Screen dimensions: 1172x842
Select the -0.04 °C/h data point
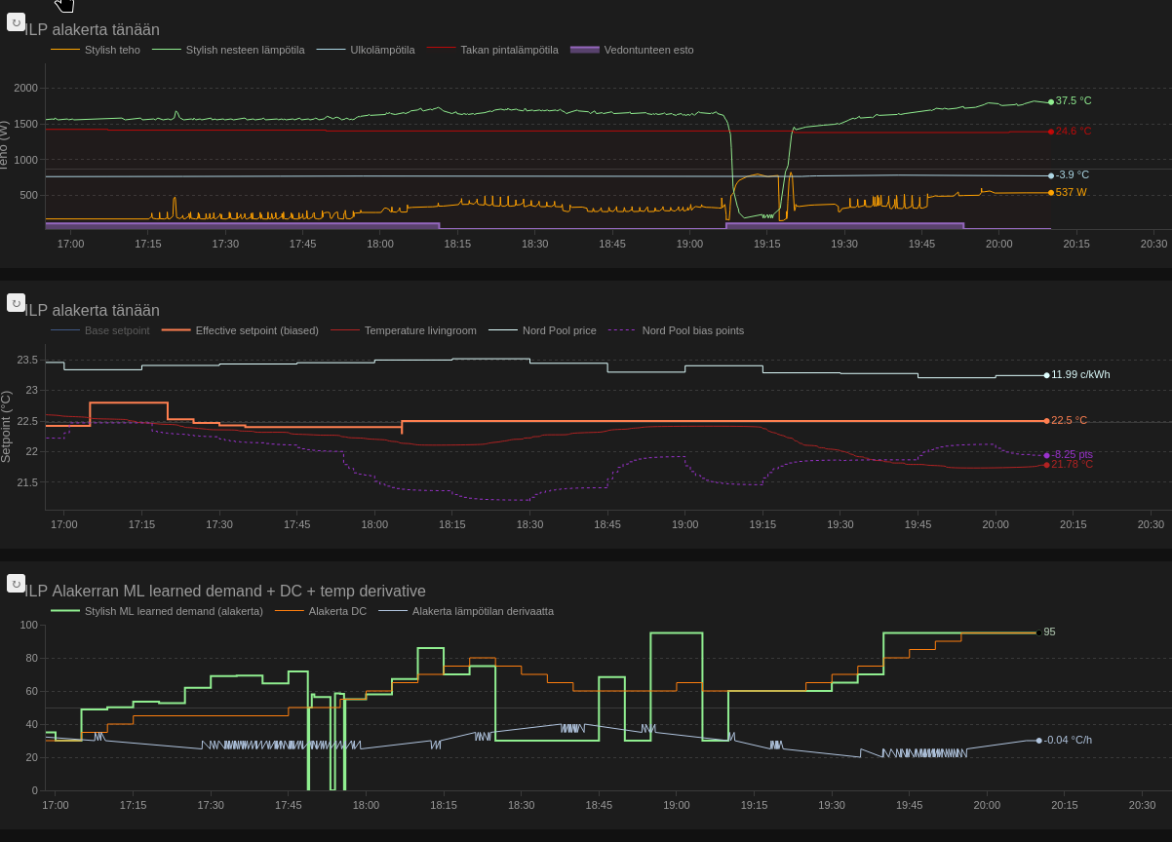point(1039,741)
